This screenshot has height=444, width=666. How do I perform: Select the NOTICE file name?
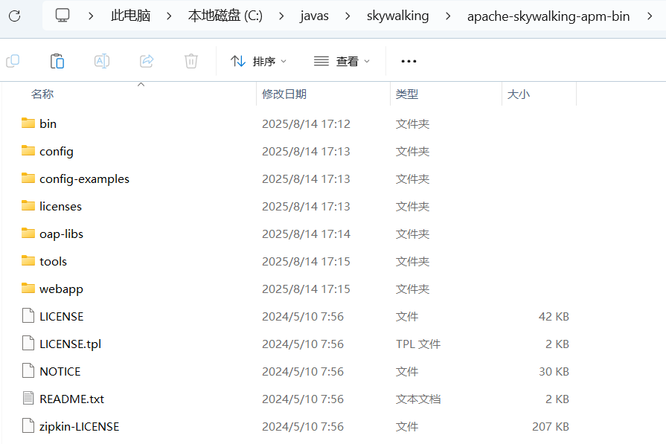point(60,371)
